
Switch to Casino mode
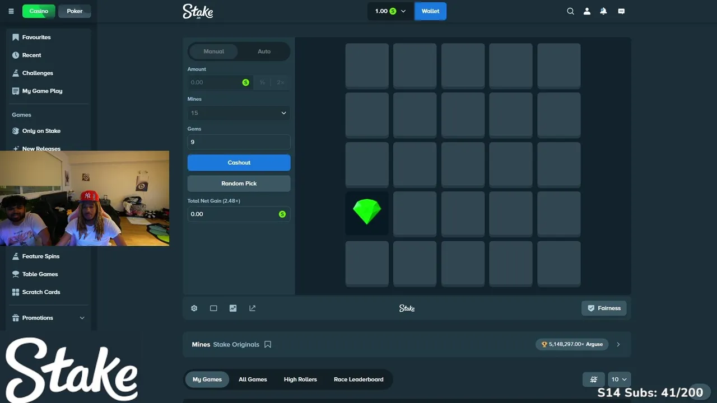[39, 11]
